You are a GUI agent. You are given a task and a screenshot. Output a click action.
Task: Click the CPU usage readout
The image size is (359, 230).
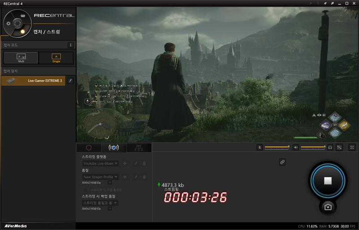(307, 226)
